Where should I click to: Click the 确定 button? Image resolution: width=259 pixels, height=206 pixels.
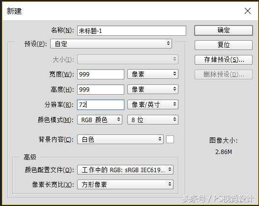(x=224, y=30)
